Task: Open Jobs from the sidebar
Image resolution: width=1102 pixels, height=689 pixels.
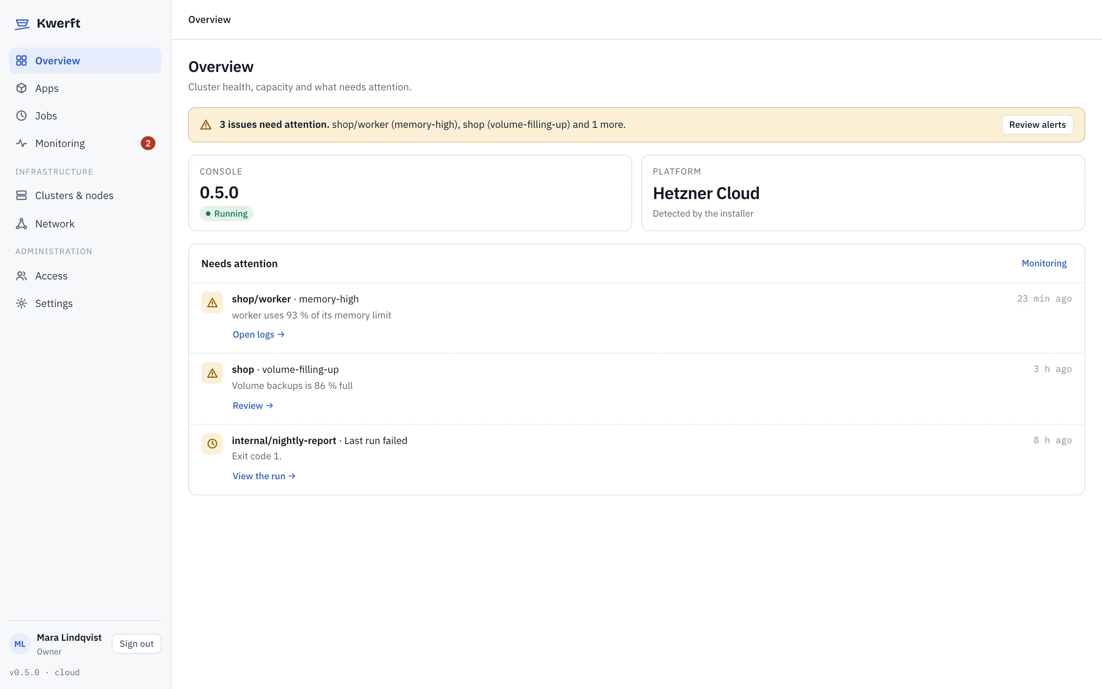Action: (x=85, y=116)
